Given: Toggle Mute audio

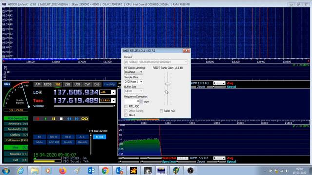Looking at the screenshot, I should pyautogui.click(x=39, y=142).
